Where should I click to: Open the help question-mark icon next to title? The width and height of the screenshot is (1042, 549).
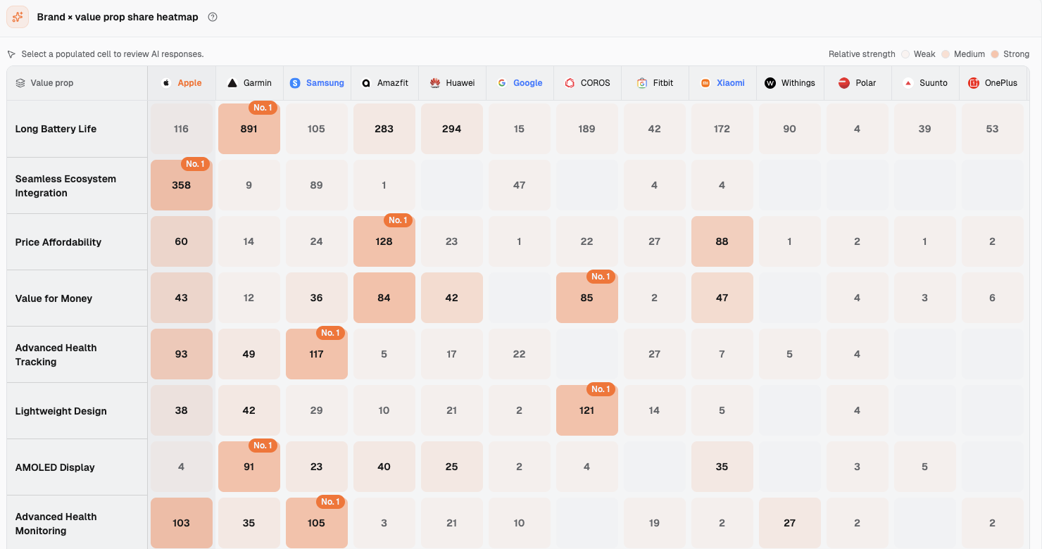click(x=213, y=17)
